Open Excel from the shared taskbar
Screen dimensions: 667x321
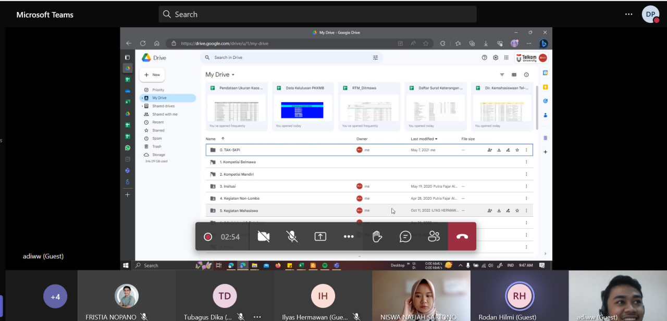(301, 265)
